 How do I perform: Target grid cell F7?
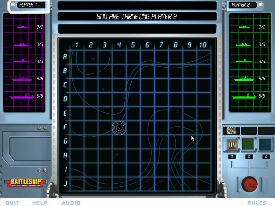pyautogui.click(x=162, y=128)
